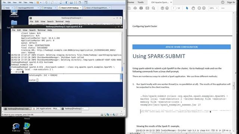Open the R x64 3.3.2 desktop shortcut
239x134 pixels.
(x=16, y=127)
